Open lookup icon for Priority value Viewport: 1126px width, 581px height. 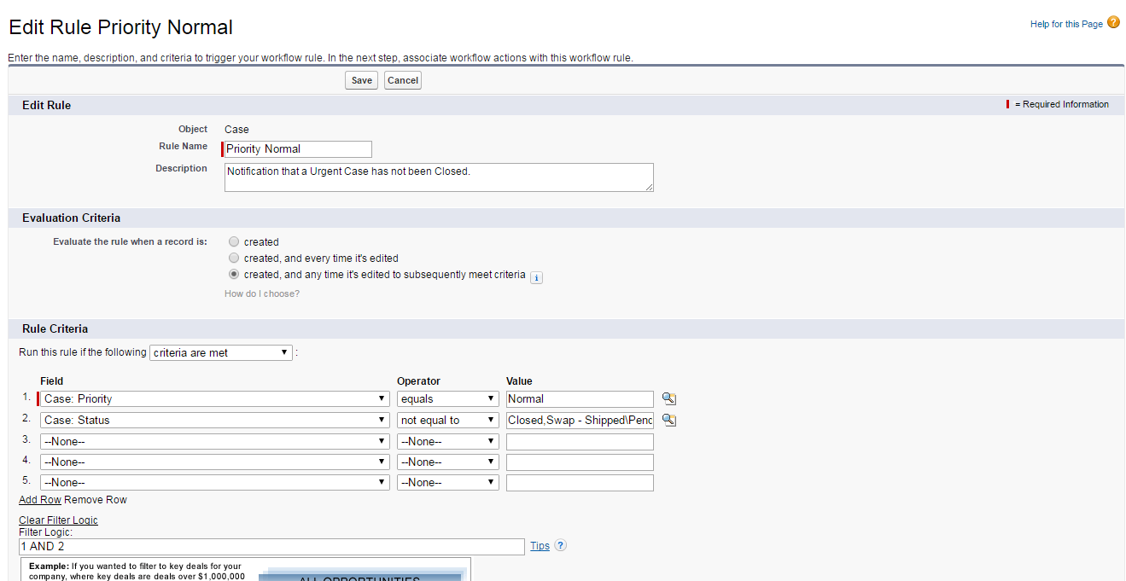coord(669,398)
